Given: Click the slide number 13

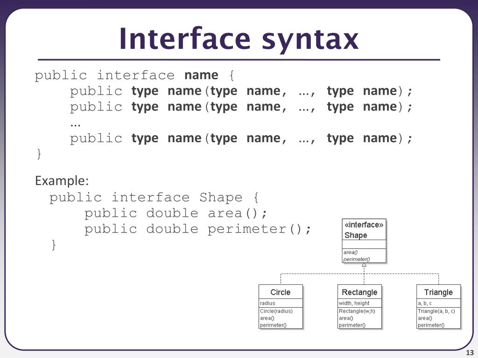Looking at the screenshot, I should point(470,353).
